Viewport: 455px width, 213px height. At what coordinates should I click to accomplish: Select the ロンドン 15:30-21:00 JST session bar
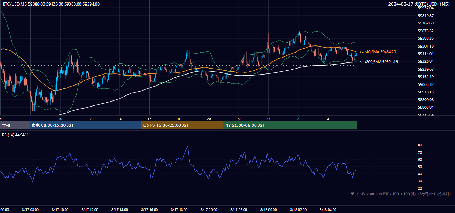pos(182,125)
